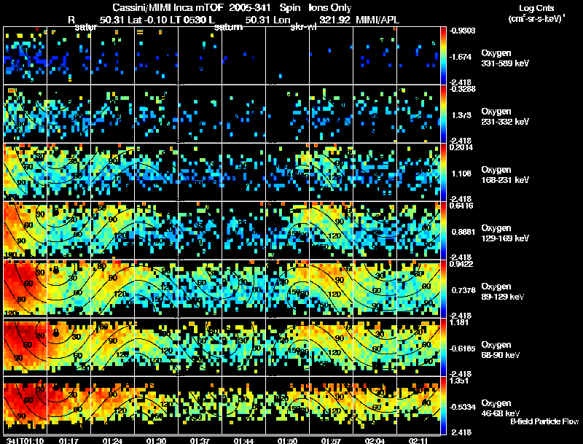Screen dimensions: 583x444
Task: Select the 02:11 time axis marker
Action: (x=418, y=441)
